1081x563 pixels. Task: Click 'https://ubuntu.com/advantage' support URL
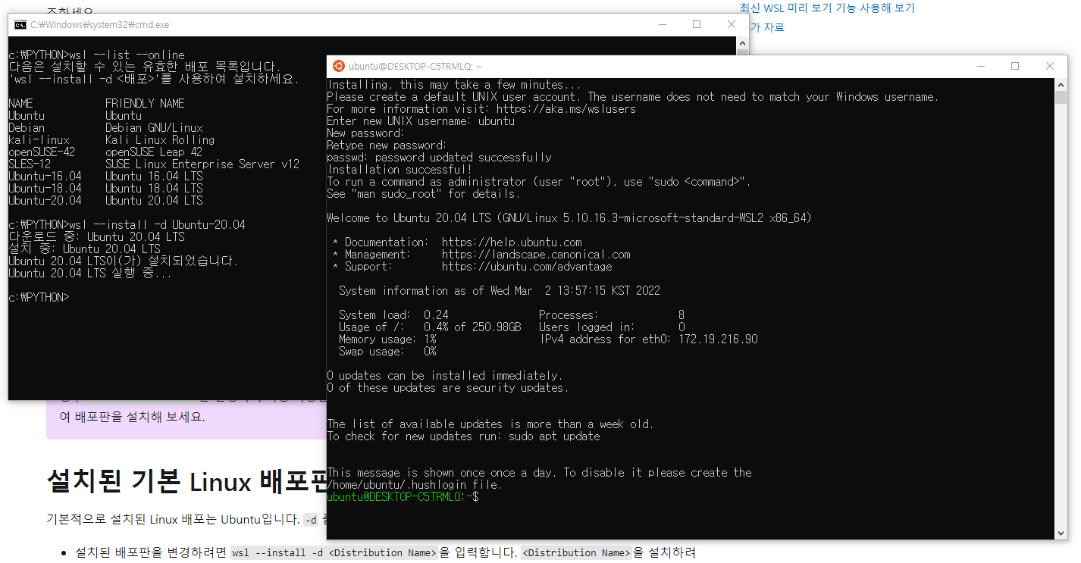click(527, 267)
